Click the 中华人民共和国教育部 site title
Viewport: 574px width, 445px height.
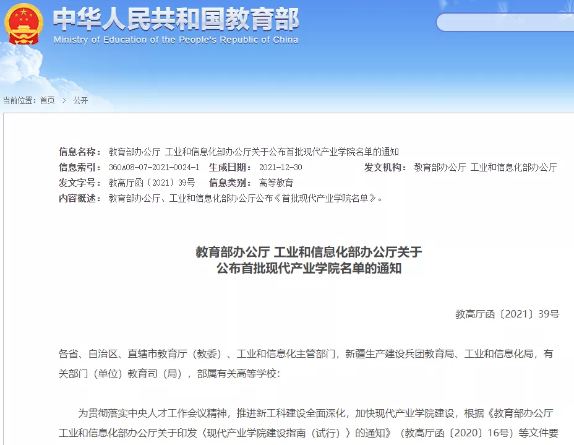pos(176,20)
